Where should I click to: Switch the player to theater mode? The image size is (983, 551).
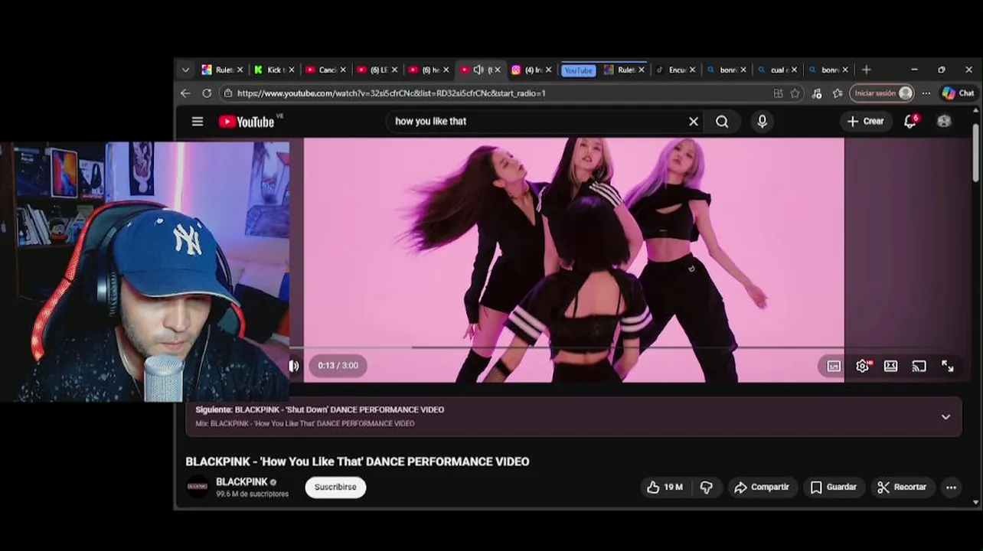[890, 366]
